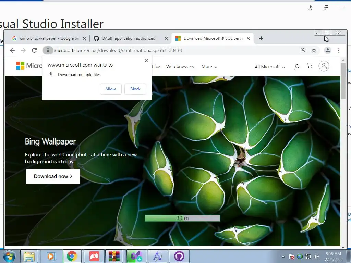The height and width of the screenshot is (263, 351).
Task: Reload the Microsoft download page
Action: point(34,51)
